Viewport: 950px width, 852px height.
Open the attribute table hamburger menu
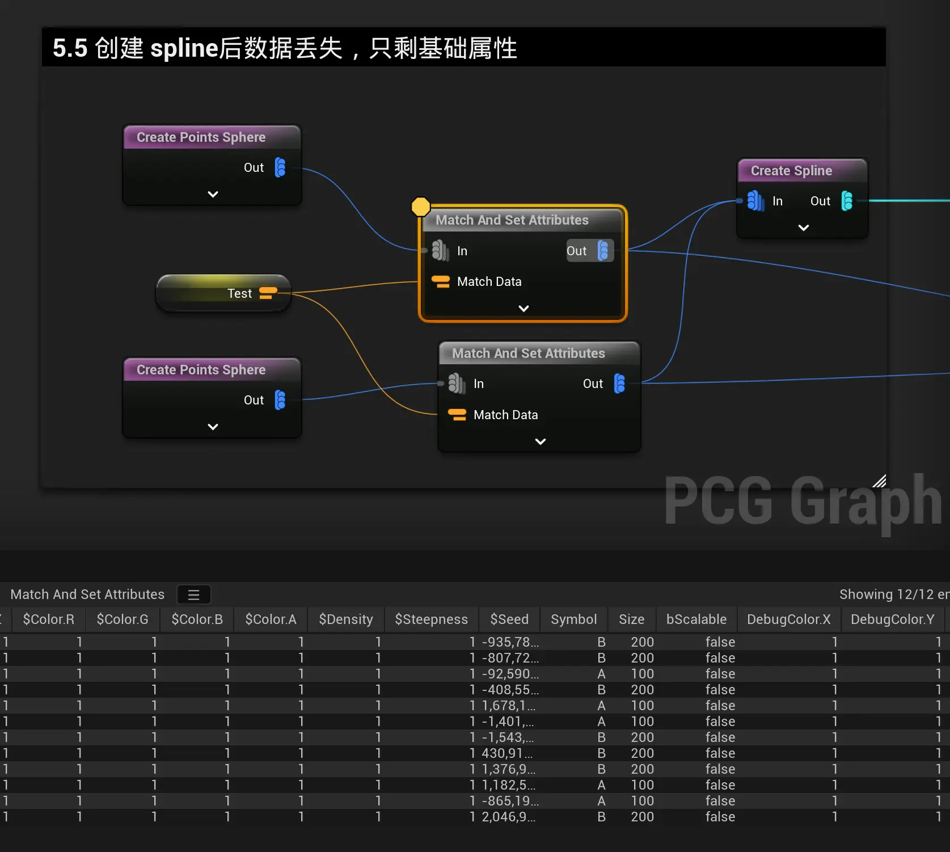tap(193, 594)
